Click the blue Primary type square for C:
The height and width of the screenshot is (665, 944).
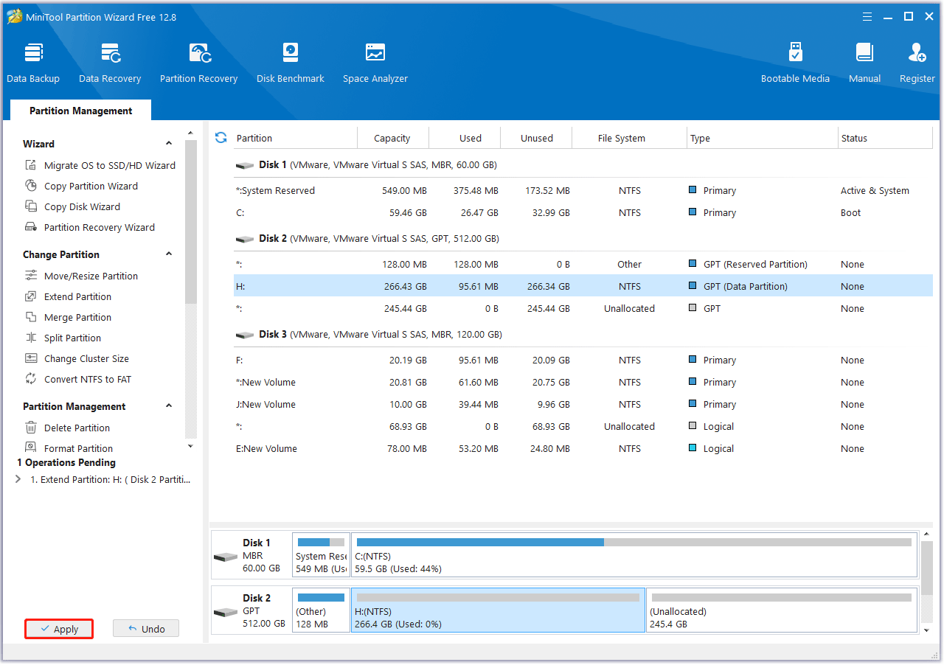tap(693, 212)
